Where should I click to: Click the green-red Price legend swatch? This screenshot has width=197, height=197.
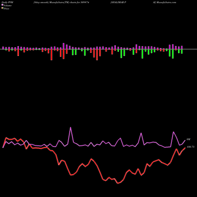(2, 8)
